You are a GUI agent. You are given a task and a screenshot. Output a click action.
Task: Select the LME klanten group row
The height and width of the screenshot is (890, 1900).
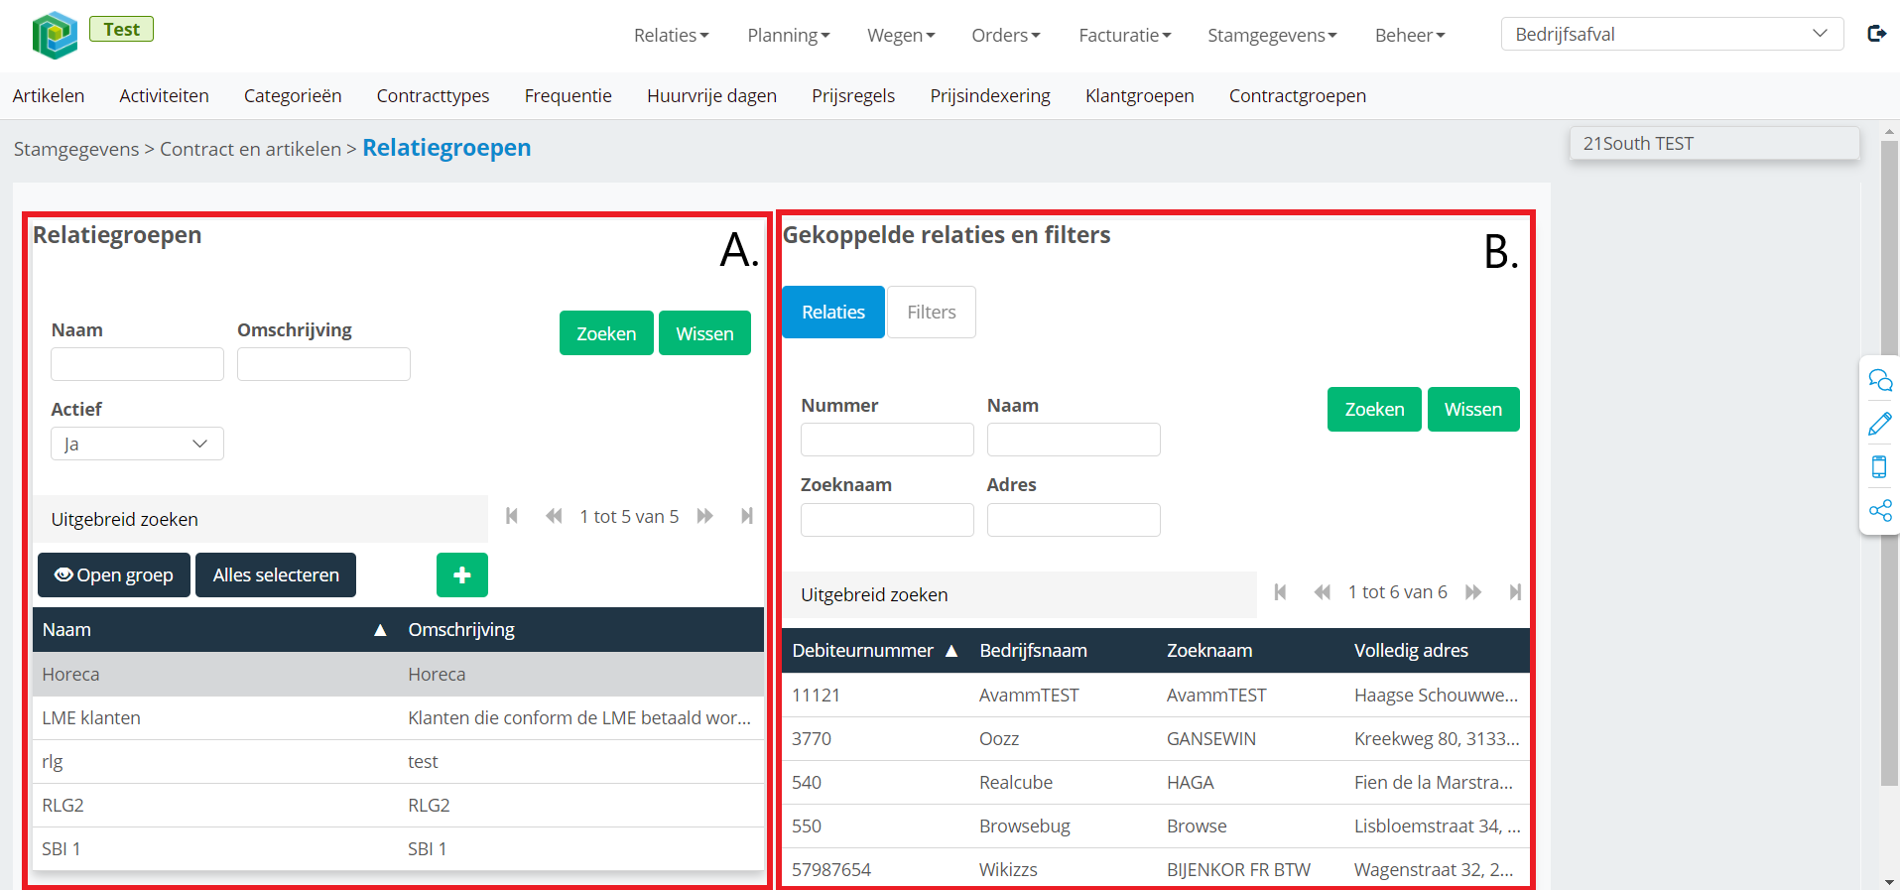(398, 717)
